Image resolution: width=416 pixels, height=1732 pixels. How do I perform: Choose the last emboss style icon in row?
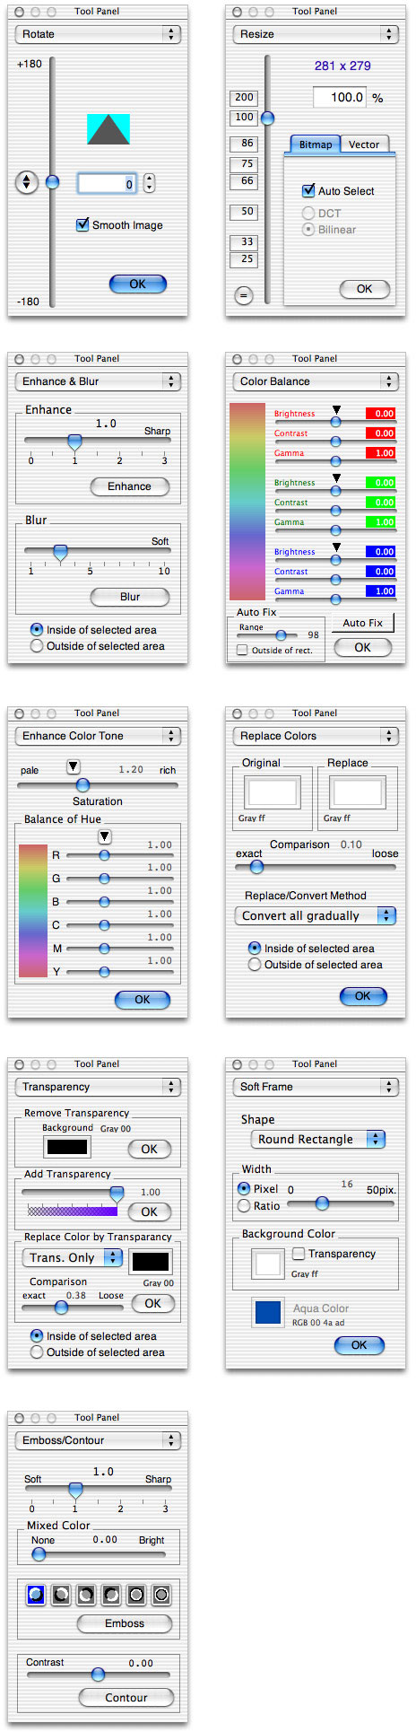click(x=161, y=1595)
